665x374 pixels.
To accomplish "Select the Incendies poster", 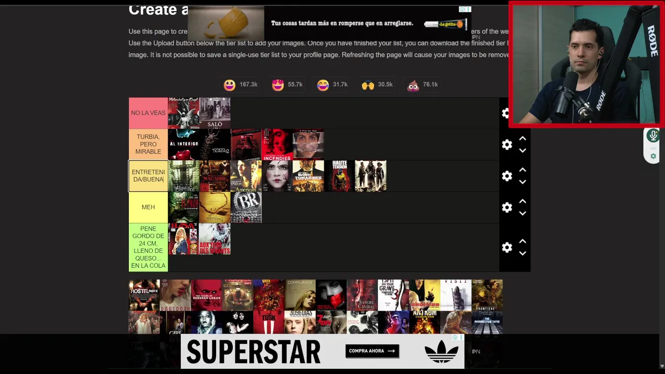I will pyautogui.click(x=277, y=144).
